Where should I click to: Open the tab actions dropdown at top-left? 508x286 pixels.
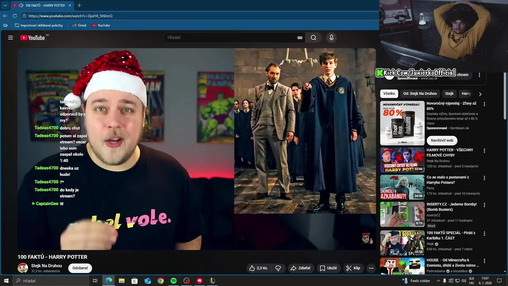coord(5,6)
